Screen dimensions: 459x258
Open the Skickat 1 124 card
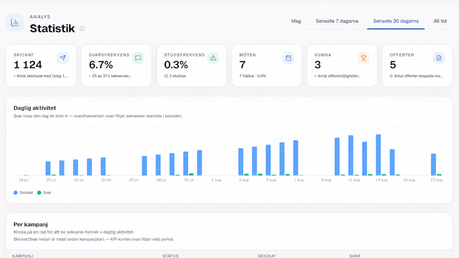41,65
